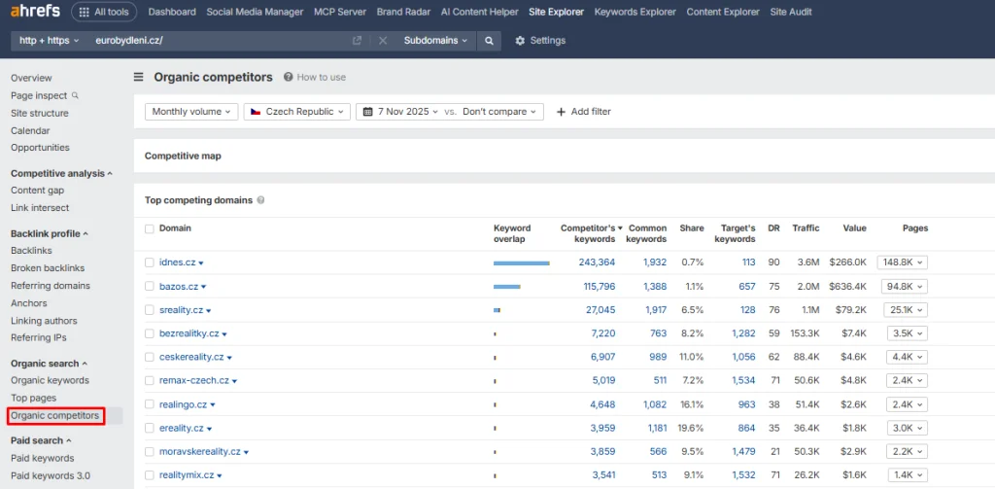Open Settings with the gear icon
The image size is (995, 489).
[540, 41]
